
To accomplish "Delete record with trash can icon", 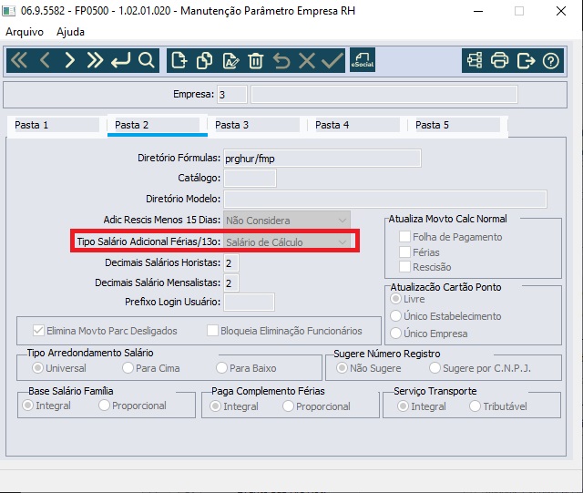I will tap(256, 60).
